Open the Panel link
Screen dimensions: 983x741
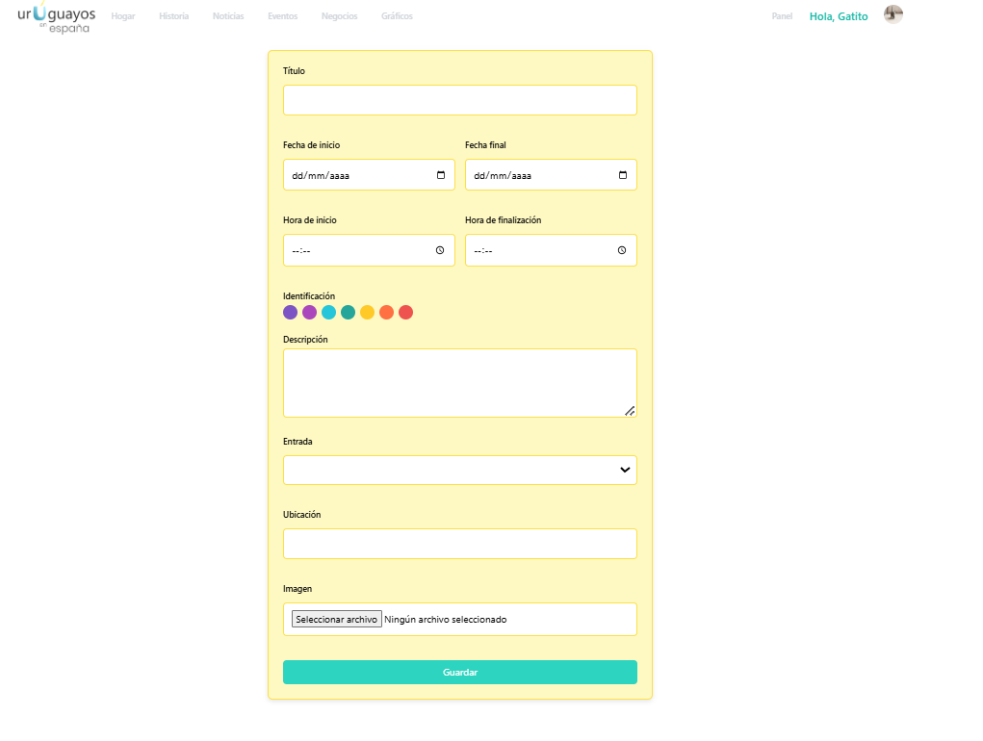pyautogui.click(x=782, y=16)
